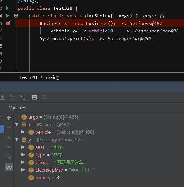Expand the type field node
The height and width of the screenshot is (187, 184).
pyautogui.click(x=23, y=155)
